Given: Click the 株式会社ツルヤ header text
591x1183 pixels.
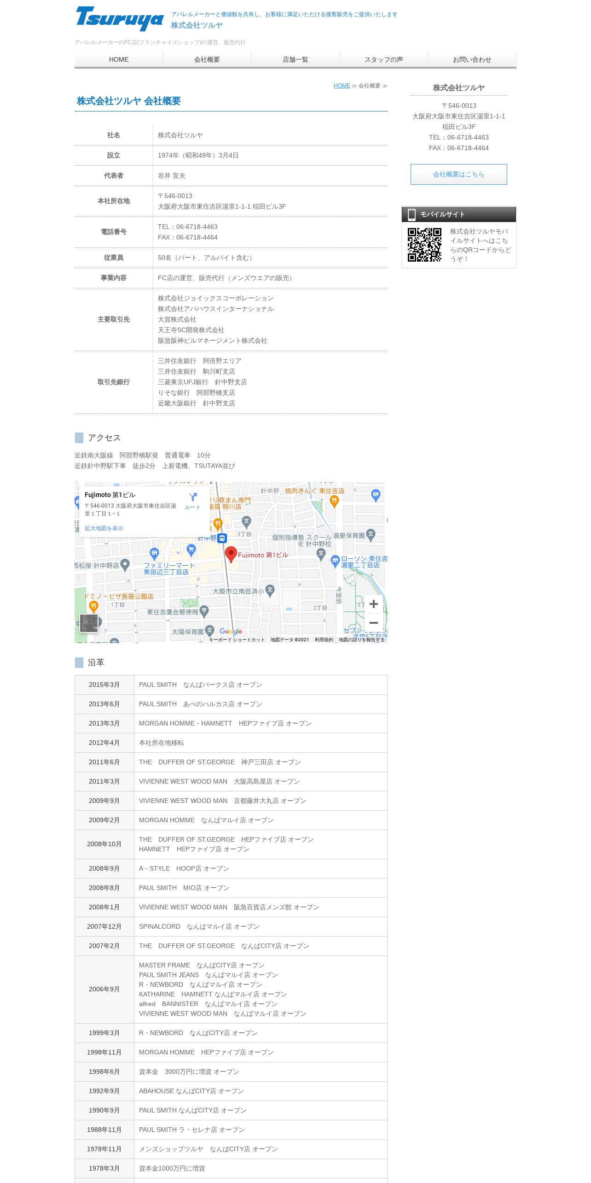Looking at the screenshot, I should (x=197, y=25).
